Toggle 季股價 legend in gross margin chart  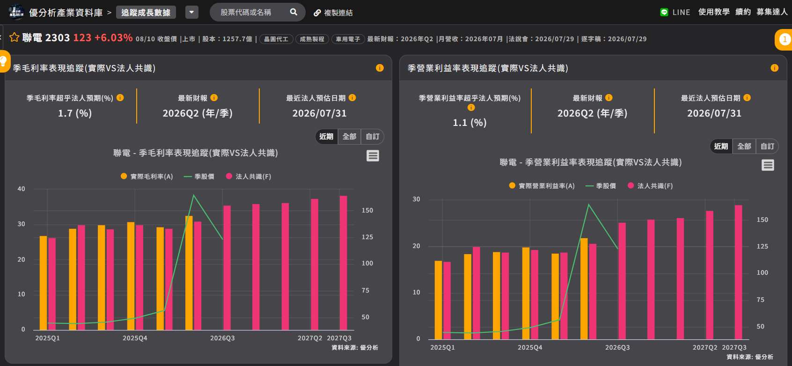click(199, 176)
